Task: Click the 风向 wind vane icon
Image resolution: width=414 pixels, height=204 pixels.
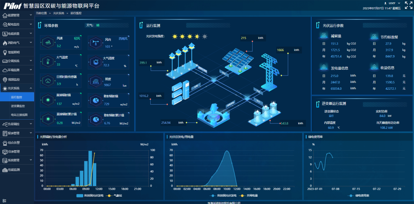Action: tap(95, 43)
